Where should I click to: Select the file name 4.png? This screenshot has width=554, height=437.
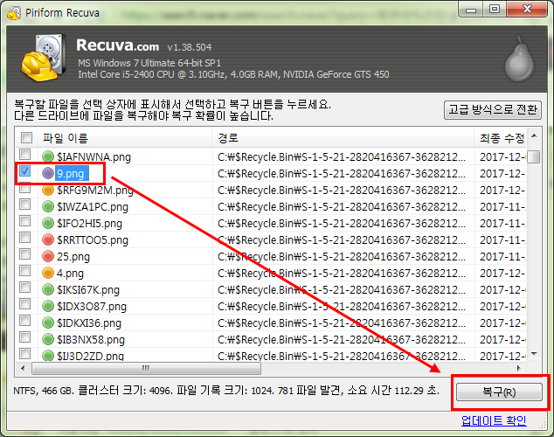(70, 274)
